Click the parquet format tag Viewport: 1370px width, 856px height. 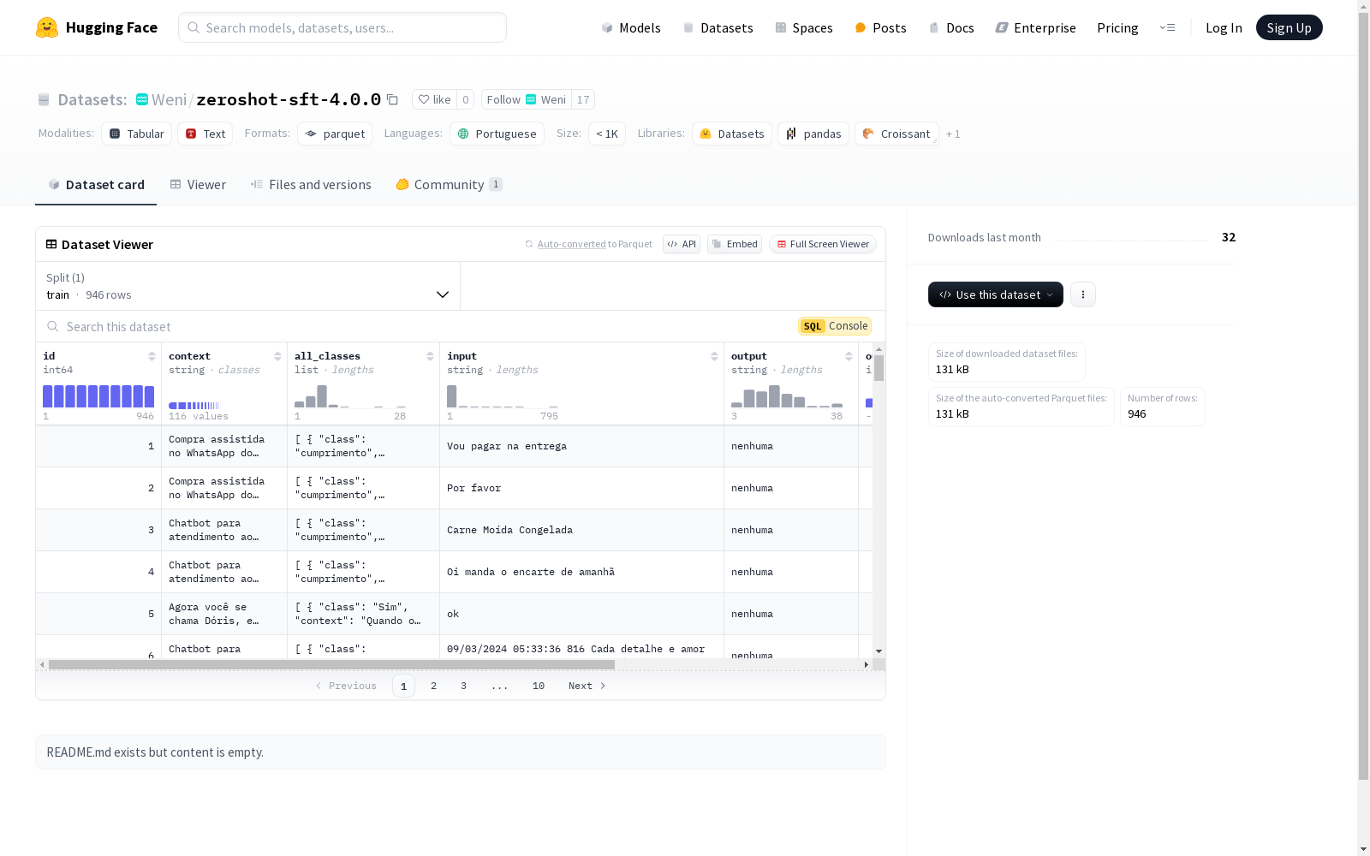[335, 134]
